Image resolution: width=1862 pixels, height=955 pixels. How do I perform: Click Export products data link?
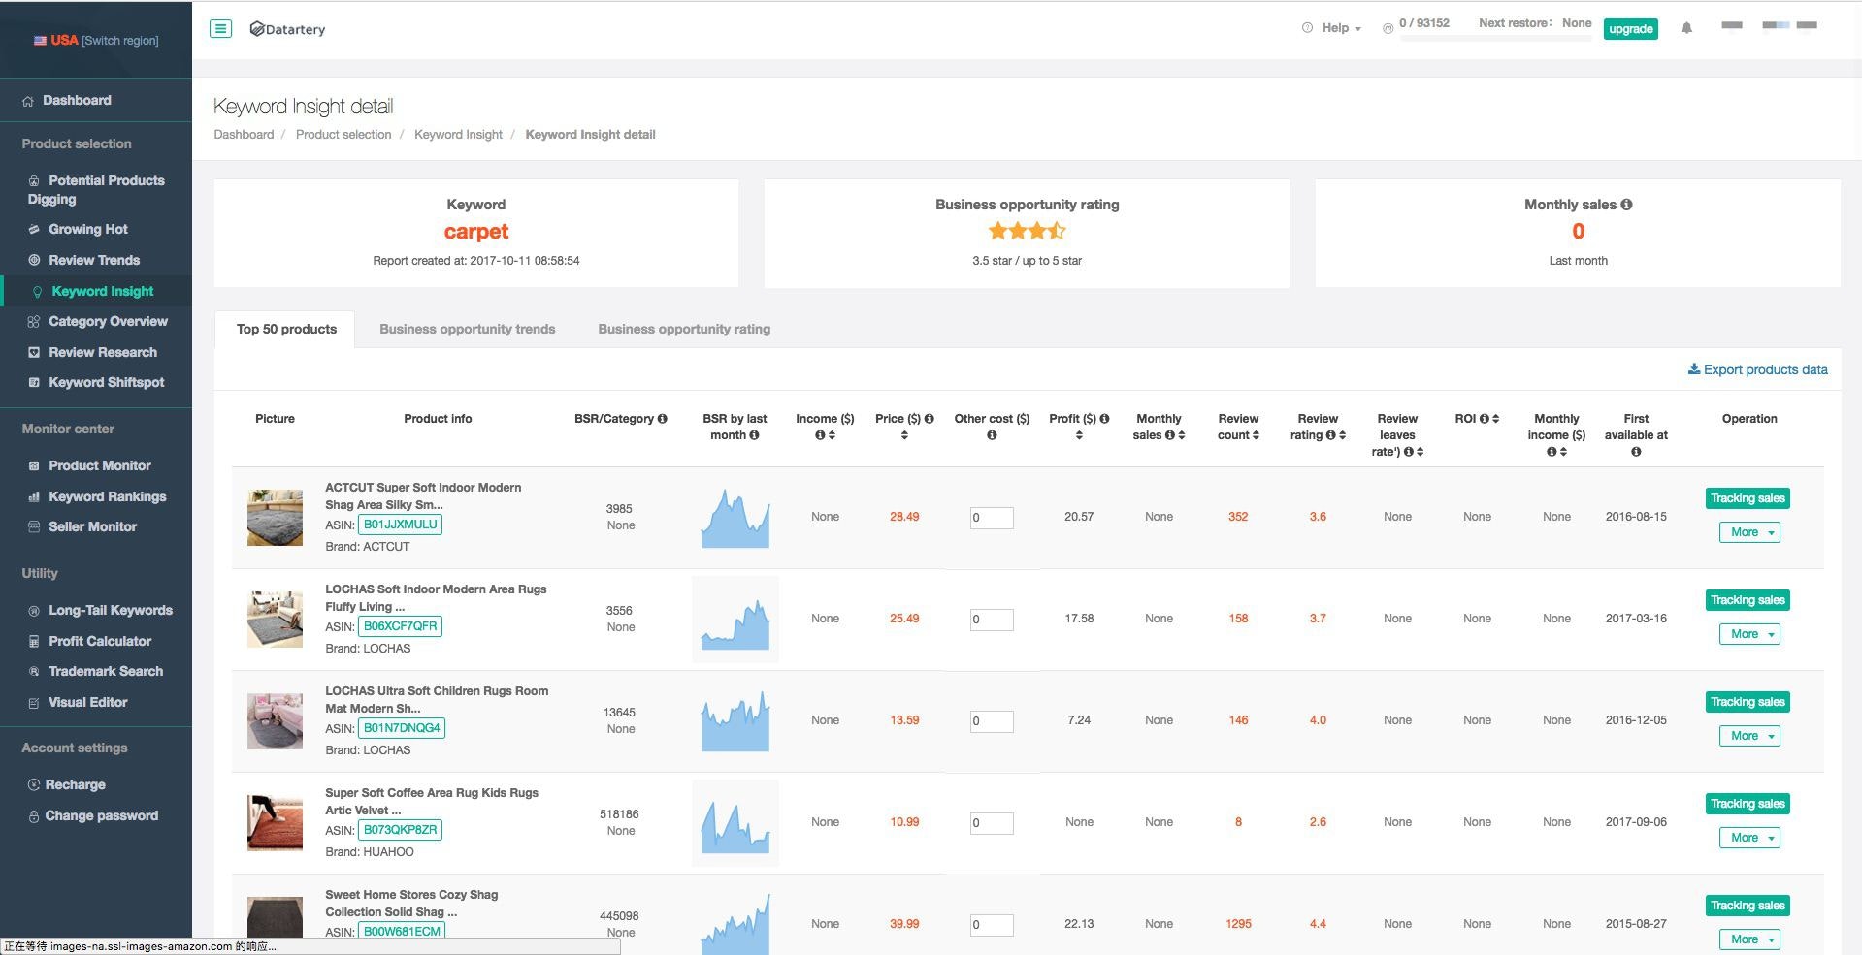pyautogui.click(x=1757, y=369)
